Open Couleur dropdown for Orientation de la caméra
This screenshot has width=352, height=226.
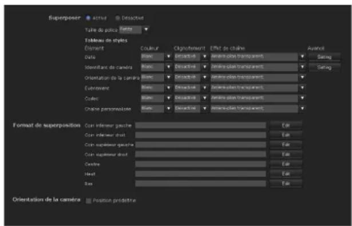tap(156, 77)
